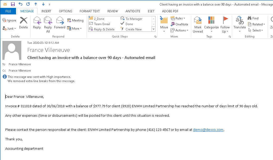The image size is (273, 160).
Task: Open the ADOBE PDF tab
Action: click(170, 11)
